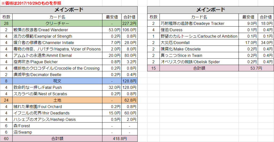Click the 'Foul Orchard' land cell
The width and height of the screenshot is (274, 142).
(57, 107)
